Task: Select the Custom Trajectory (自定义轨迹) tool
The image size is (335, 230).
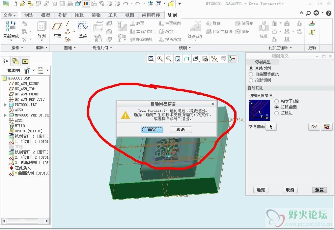Action: (219, 31)
